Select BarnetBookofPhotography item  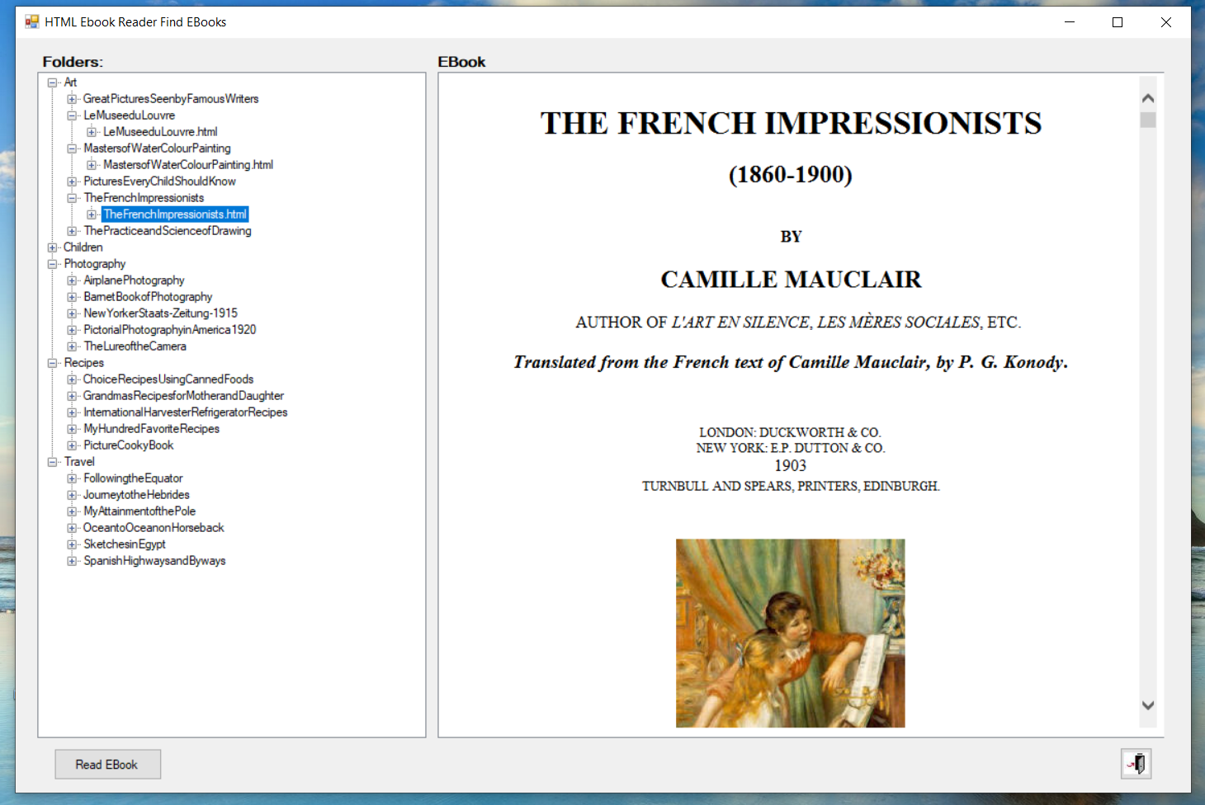coord(148,297)
